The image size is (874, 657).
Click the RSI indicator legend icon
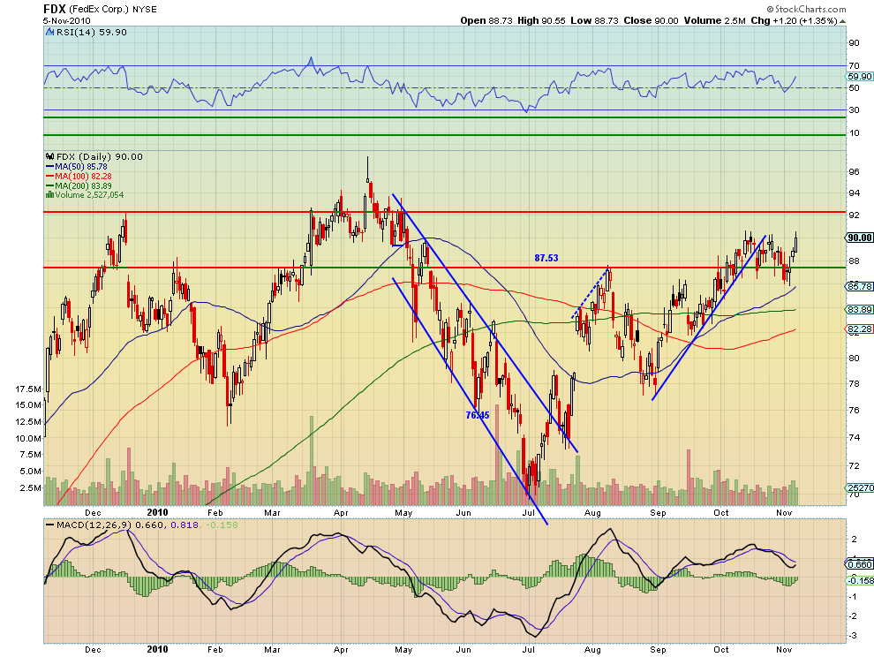click(x=50, y=33)
